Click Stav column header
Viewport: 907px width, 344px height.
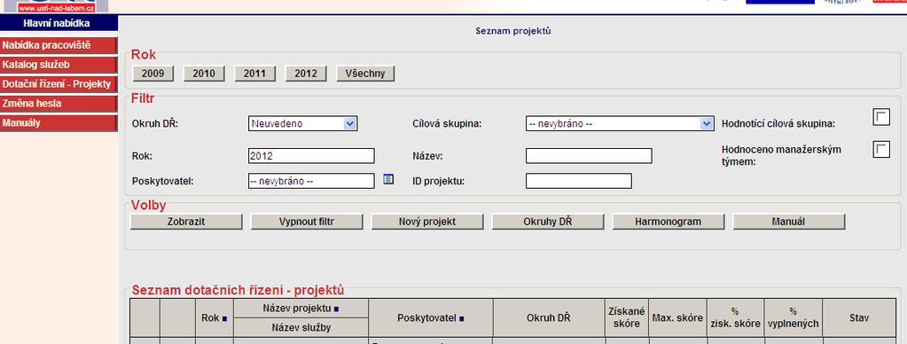pos(859,318)
